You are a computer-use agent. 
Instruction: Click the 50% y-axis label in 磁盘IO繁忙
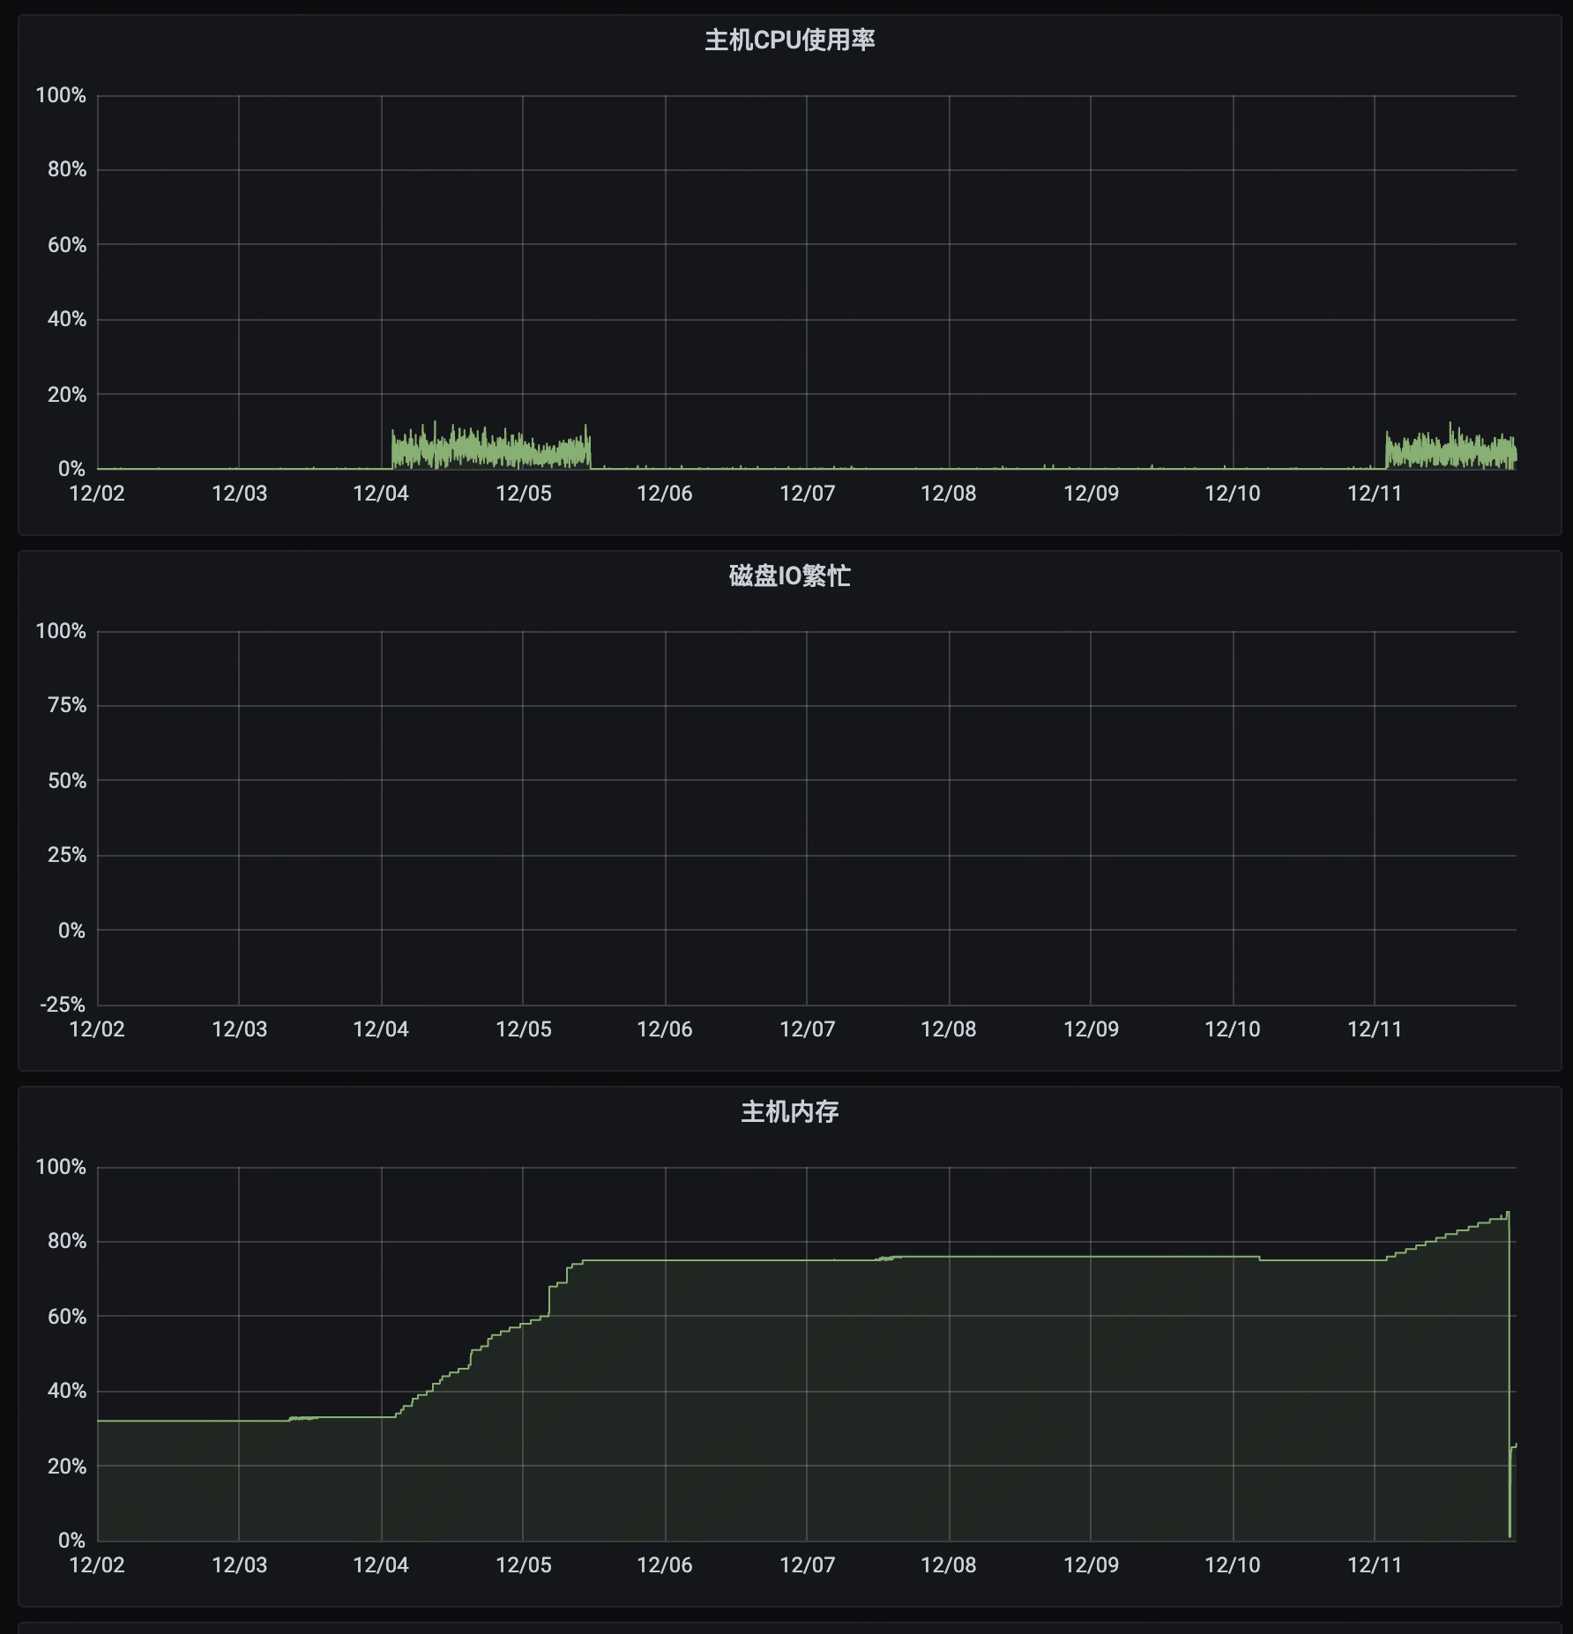(67, 781)
